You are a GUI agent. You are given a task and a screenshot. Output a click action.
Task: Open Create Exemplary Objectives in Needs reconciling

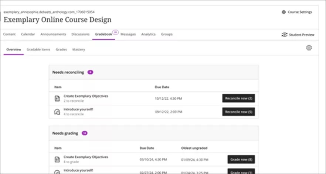click(86, 96)
